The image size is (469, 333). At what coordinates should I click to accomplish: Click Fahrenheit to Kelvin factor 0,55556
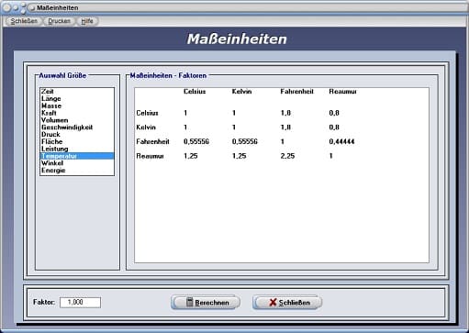[245, 141]
